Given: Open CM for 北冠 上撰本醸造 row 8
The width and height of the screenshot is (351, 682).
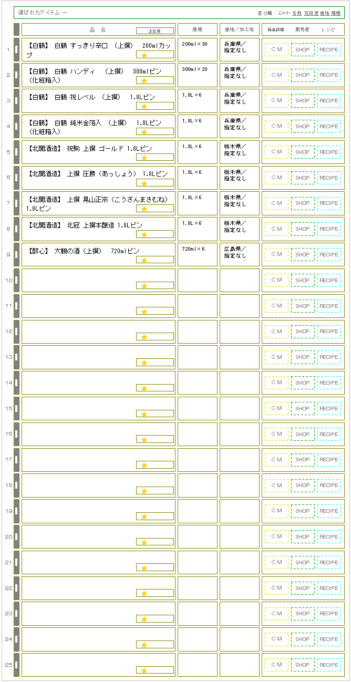Looking at the screenshot, I should [x=276, y=229].
